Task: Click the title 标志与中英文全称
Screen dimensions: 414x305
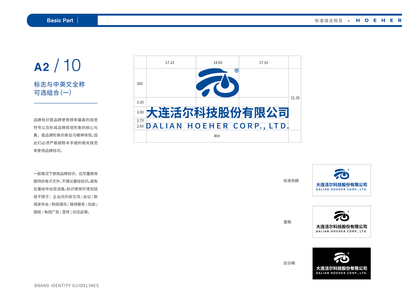Action: pyautogui.click(x=59, y=84)
